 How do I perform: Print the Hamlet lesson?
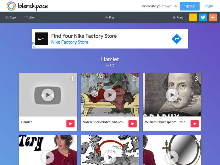178,17
